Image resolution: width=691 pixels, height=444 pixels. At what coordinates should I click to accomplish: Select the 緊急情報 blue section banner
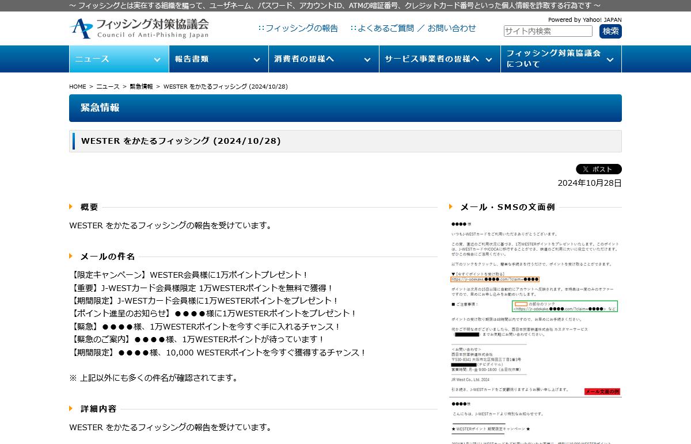(x=345, y=108)
